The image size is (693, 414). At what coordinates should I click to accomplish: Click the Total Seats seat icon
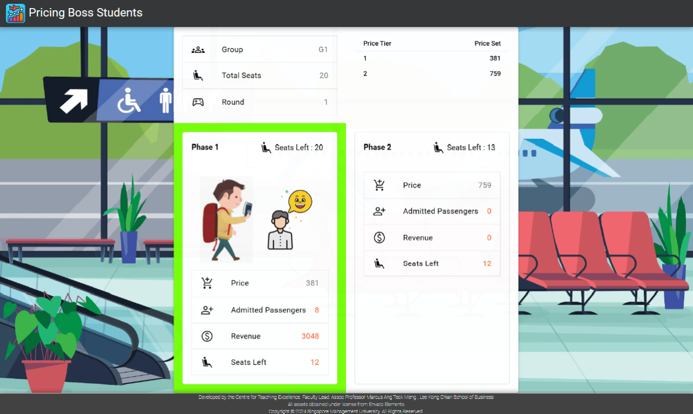tap(198, 76)
